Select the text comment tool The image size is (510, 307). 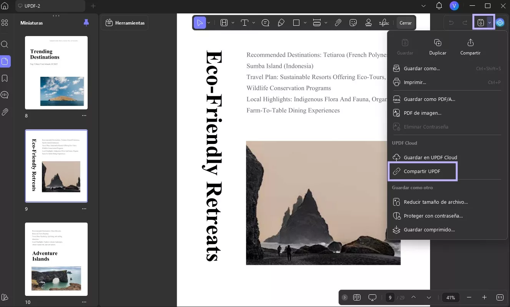pyautogui.click(x=244, y=23)
